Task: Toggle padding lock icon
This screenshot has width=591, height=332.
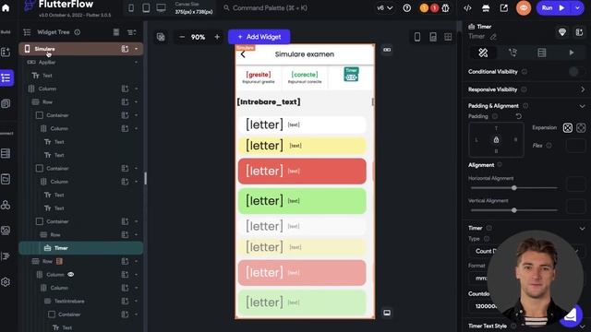Action: click(x=496, y=139)
